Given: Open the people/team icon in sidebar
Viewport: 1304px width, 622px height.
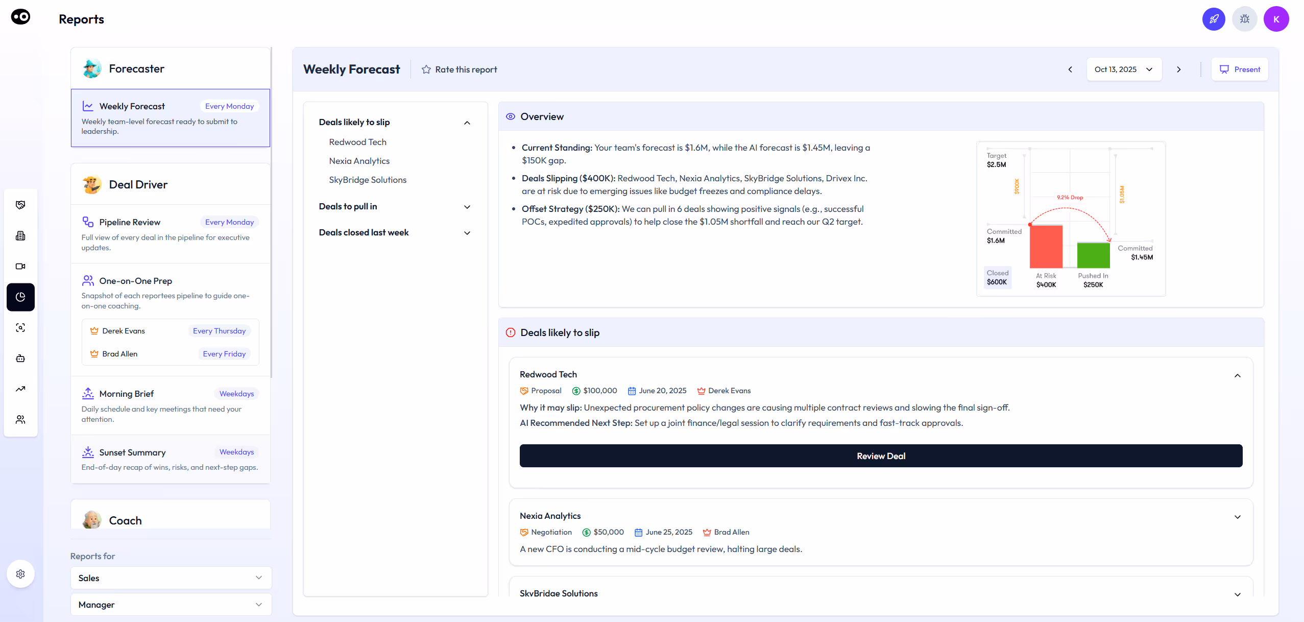Looking at the screenshot, I should point(20,419).
